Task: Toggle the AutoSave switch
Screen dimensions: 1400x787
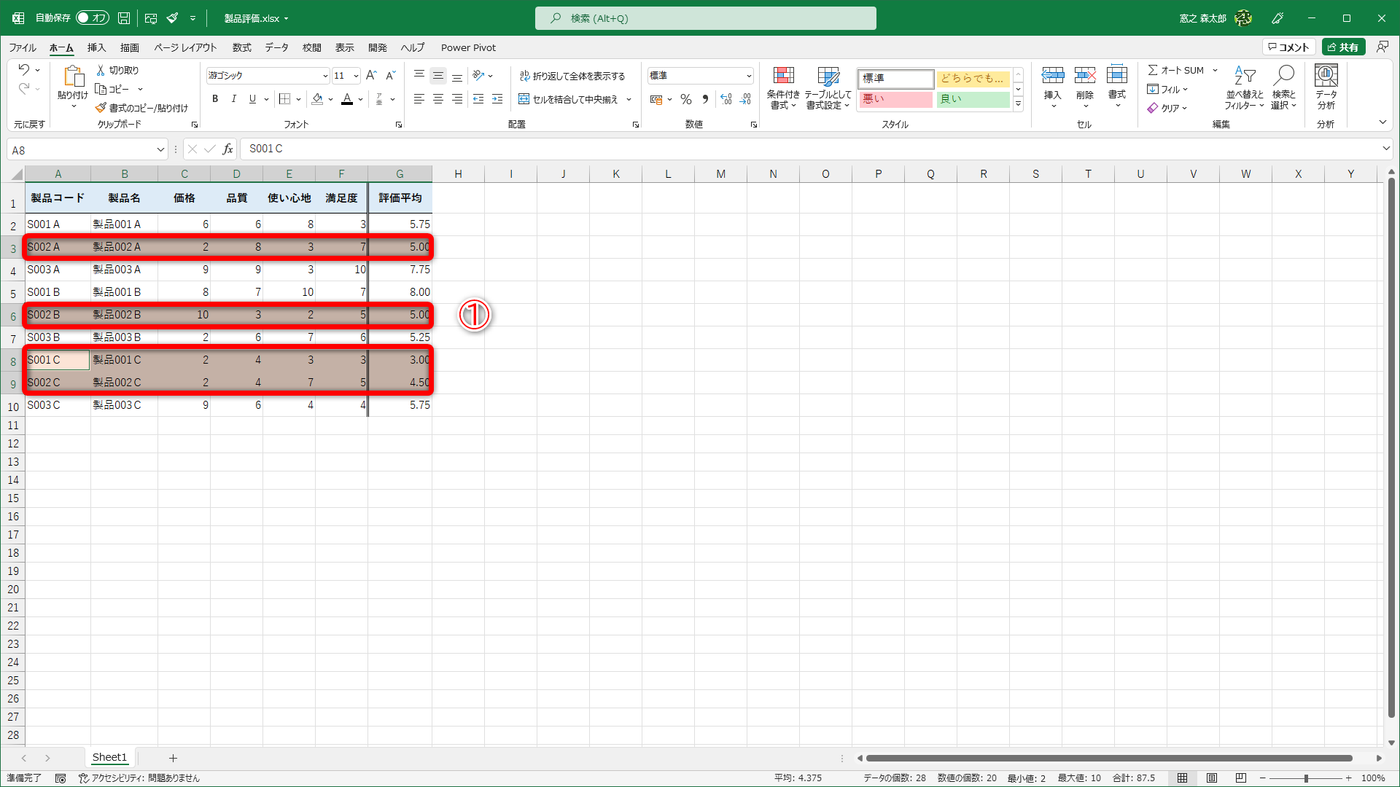Action: click(x=93, y=17)
